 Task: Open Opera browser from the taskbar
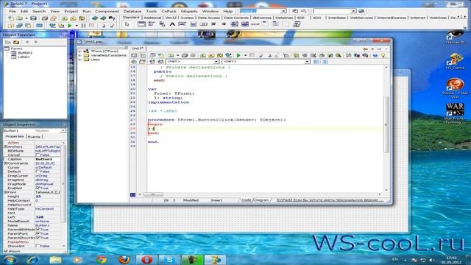coord(146,260)
